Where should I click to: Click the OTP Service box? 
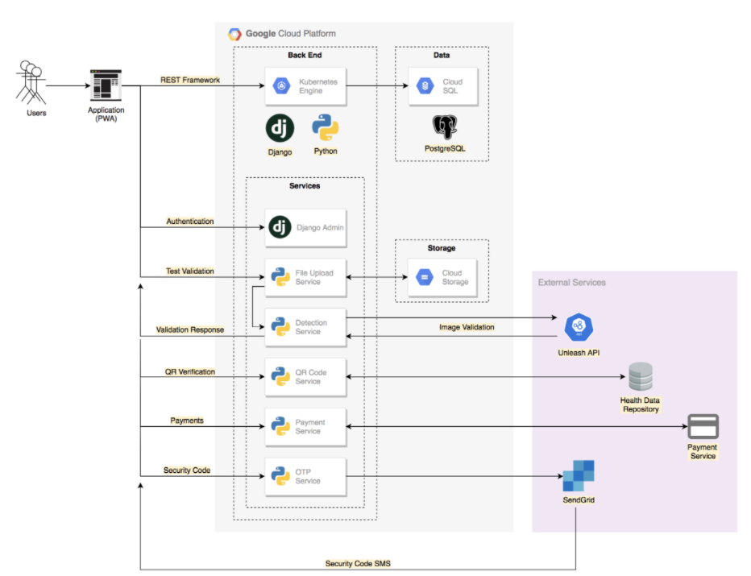pos(305,476)
